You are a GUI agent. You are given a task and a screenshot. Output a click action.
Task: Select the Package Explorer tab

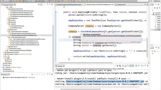8,5
